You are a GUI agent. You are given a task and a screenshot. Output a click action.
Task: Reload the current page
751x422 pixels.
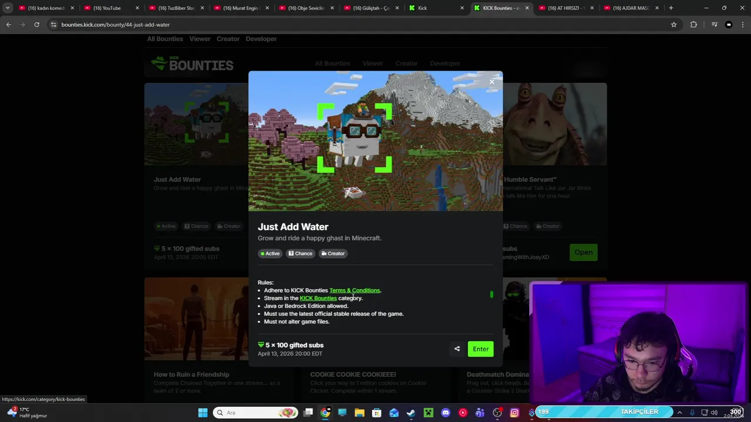[x=36, y=25]
